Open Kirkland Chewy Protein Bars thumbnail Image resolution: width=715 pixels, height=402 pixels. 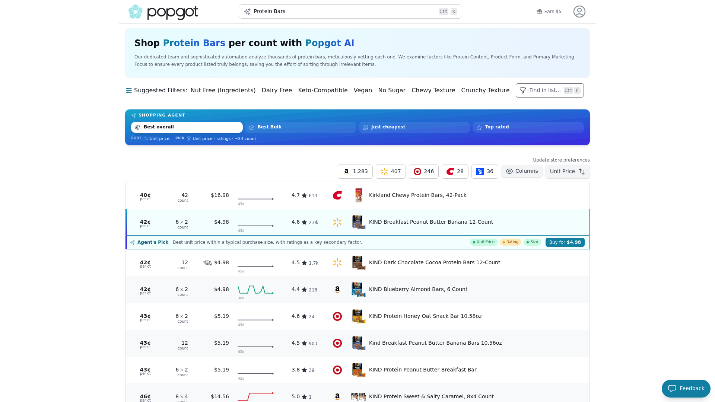pyautogui.click(x=359, y=195)
